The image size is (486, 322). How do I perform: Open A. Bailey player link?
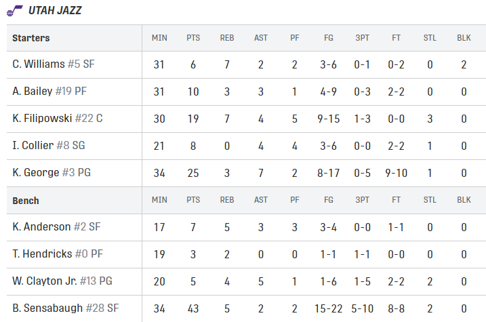(33, 91)
